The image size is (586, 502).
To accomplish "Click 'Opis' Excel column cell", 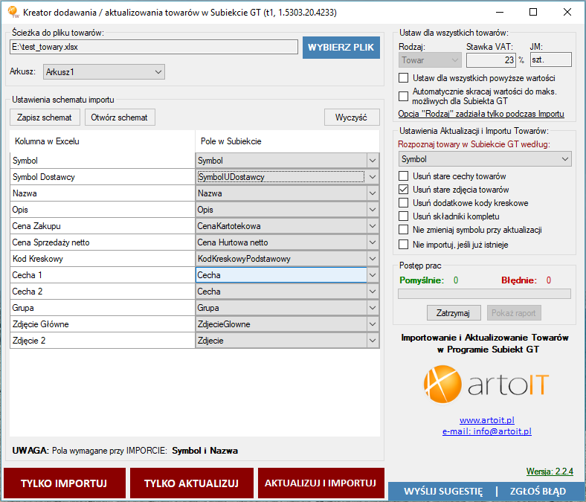I will 103,210.
